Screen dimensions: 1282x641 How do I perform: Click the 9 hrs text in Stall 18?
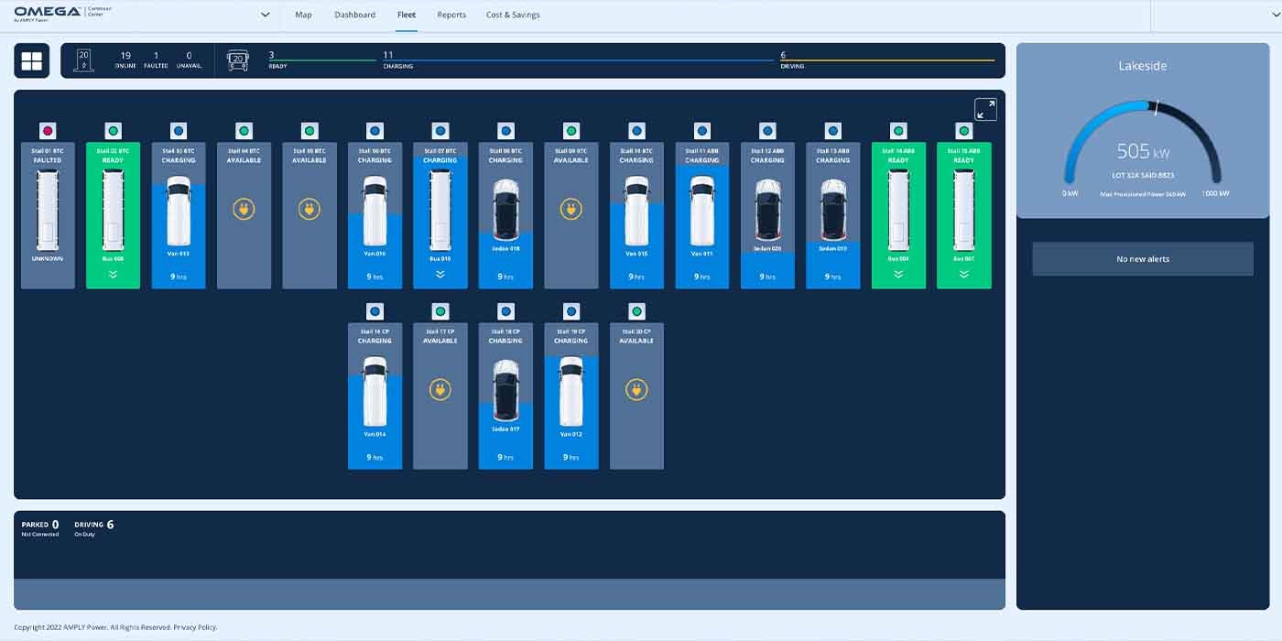505,457
